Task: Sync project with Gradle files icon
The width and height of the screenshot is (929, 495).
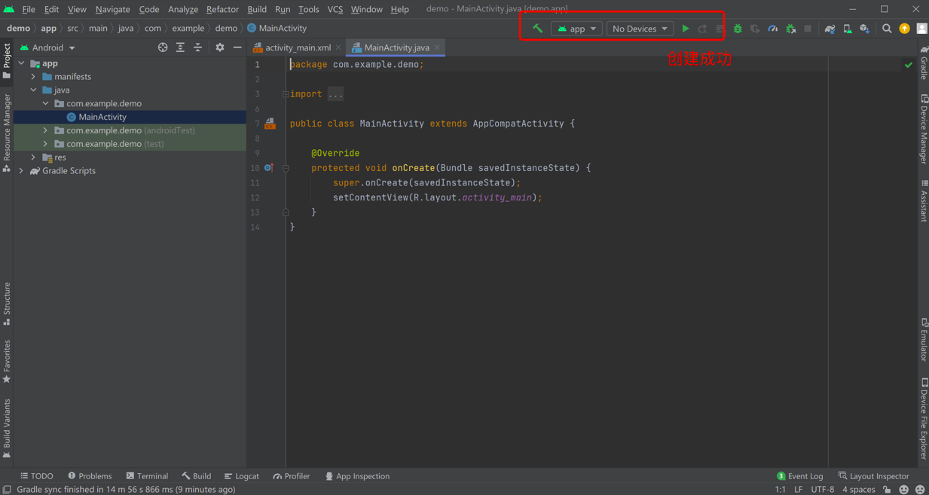Action: click(830, 29)
